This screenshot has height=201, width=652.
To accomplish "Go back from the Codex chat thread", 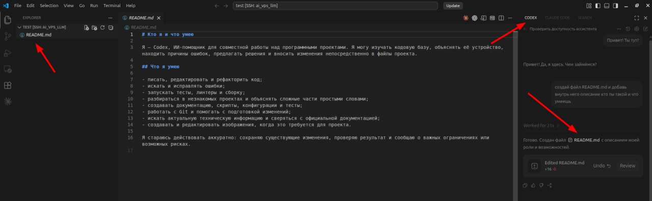I will pos(525,29).
